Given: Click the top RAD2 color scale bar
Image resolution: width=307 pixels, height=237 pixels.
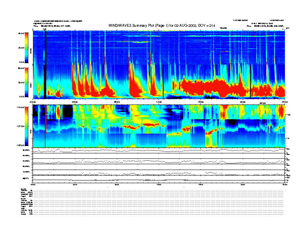Looking at the screenshot, I should point(26,48).
